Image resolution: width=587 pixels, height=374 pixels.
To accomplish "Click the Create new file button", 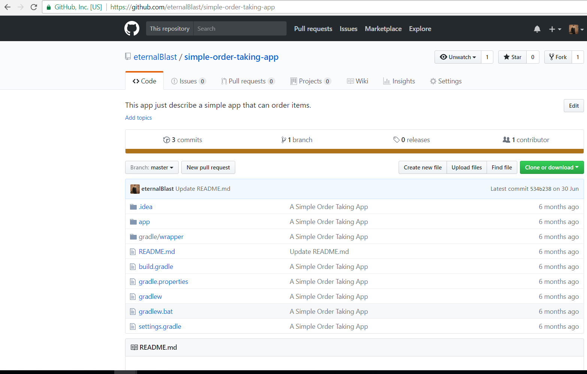I will pyautogui.click(x=423, y=168).
